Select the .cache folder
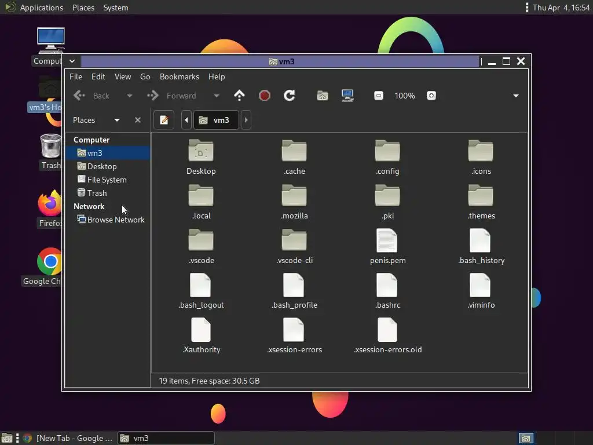The image size is (593, 445). [x=294, y=151]
